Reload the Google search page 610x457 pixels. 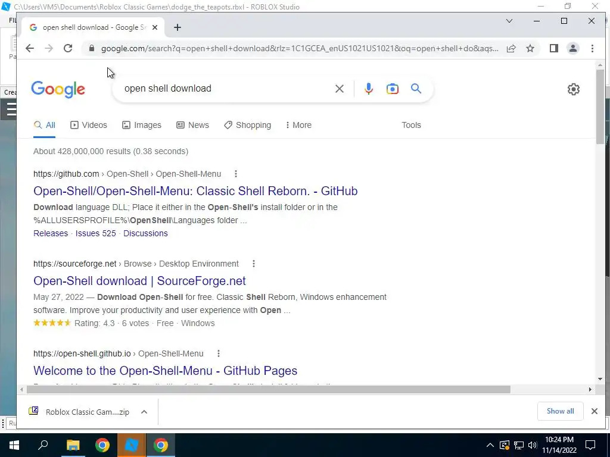pyautogui.click(x=68, y=48)
